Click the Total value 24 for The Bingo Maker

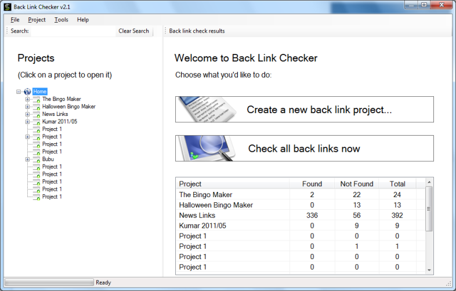[397, 195]
